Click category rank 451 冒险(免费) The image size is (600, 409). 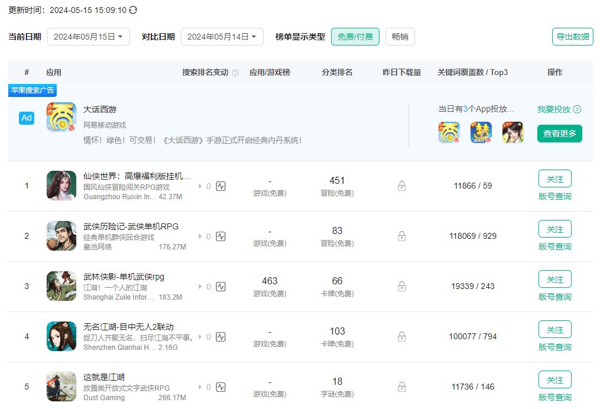337,186
